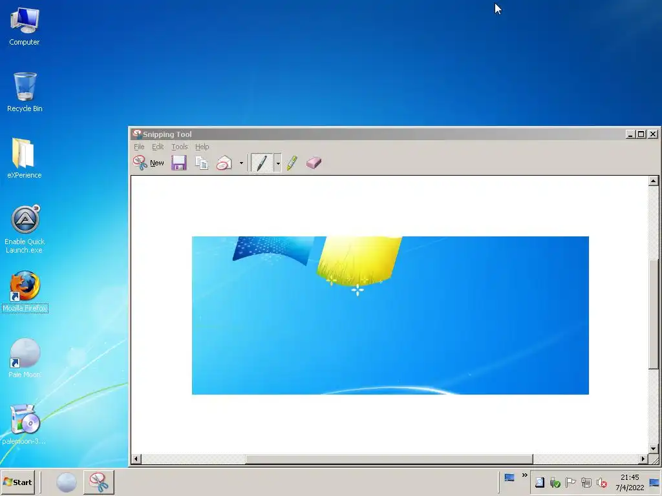Image resolution: width=662 pixels, height=496 pixels.
Task: Click Safely Remove Hardware tray icon
Action: [x=555, y=482]
